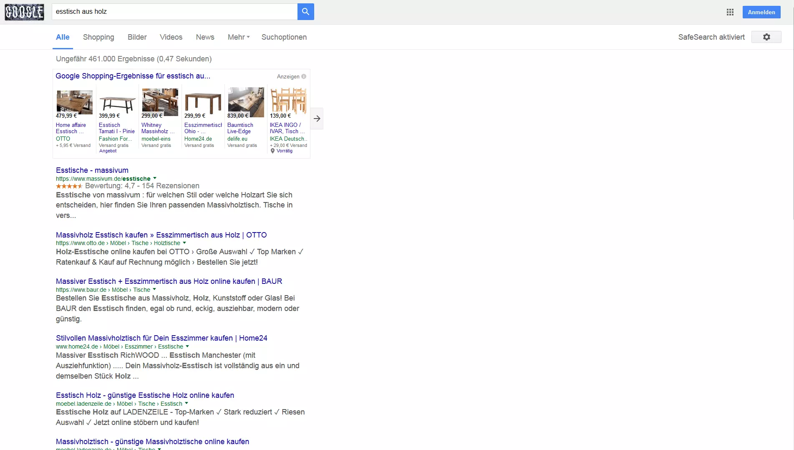Click the Anmelden sign-in button
The image size is (794, 450).
(x=761, y=12)
